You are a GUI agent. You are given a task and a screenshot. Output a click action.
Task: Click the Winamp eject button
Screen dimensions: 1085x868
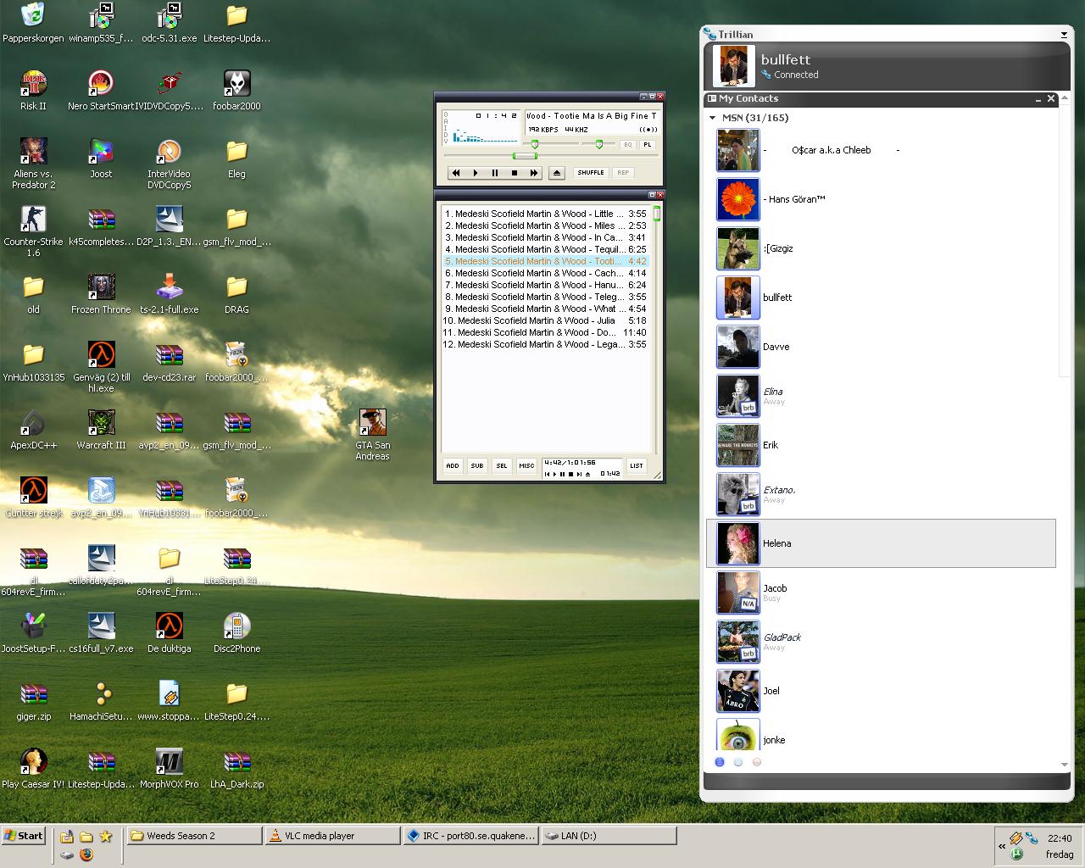pyautogui.click(x=557, y=173)
